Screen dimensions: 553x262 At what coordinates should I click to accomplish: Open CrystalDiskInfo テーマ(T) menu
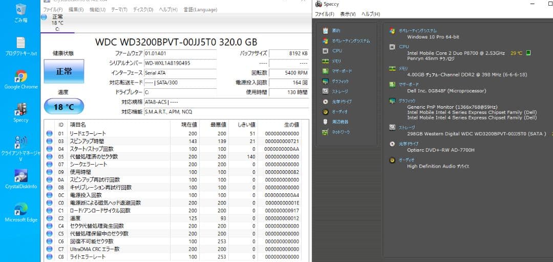pos(119,10)
